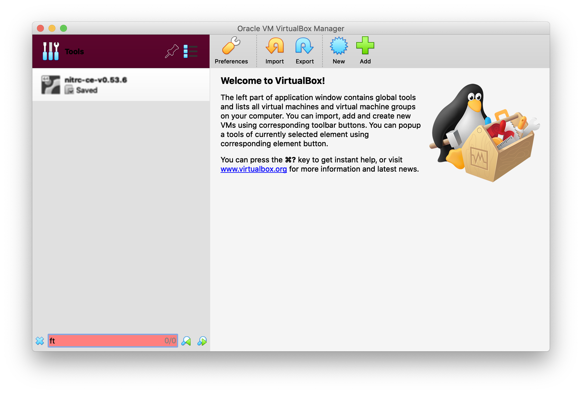The width and height of the screenshot is (582, 394).
Task: Click the Welcome to VirtualBox! heading
Action: (x=273, y=81)
